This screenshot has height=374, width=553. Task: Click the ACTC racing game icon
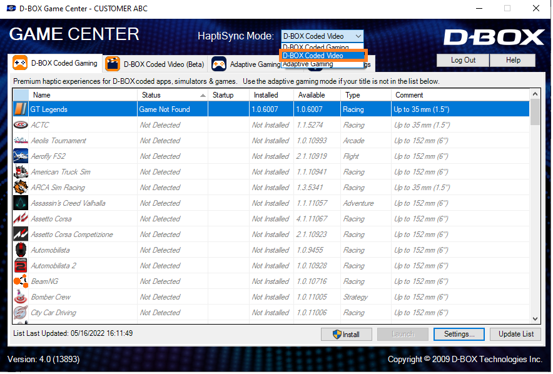(20, 124)
